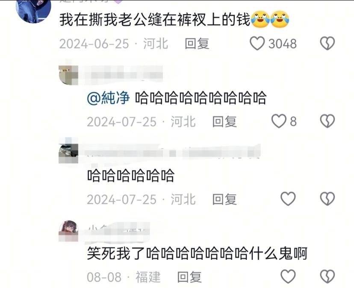Select the comment text 我在撕我老公缝在裤衩上的钱

coord(155,20)
